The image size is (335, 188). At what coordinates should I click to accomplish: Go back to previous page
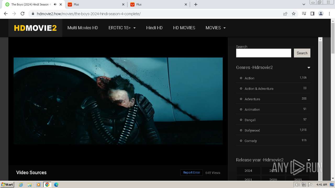(x=6, y=14)
